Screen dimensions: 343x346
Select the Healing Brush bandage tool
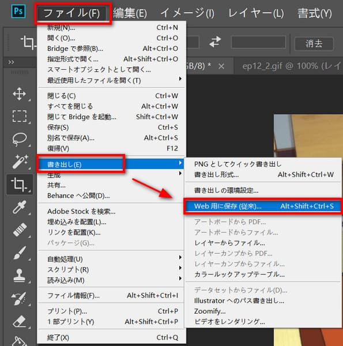click(x=20, y=230)
